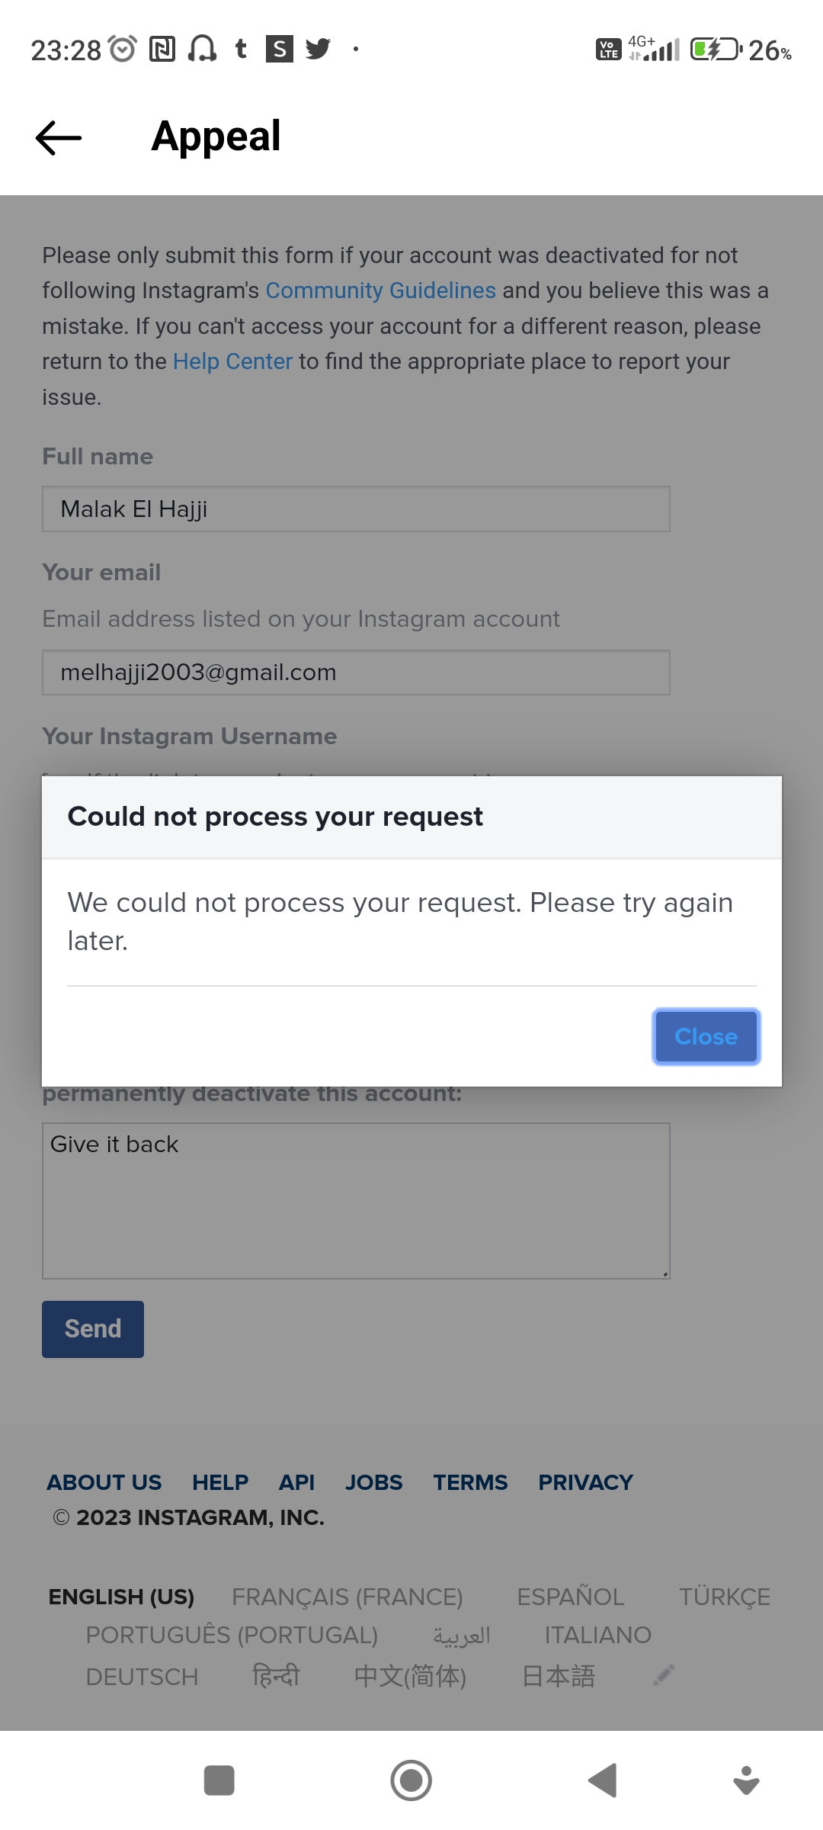823x1830 pixels.
Task: Select the Twitter notification icon
Action: pyautogui.click(x=319, y=49)
